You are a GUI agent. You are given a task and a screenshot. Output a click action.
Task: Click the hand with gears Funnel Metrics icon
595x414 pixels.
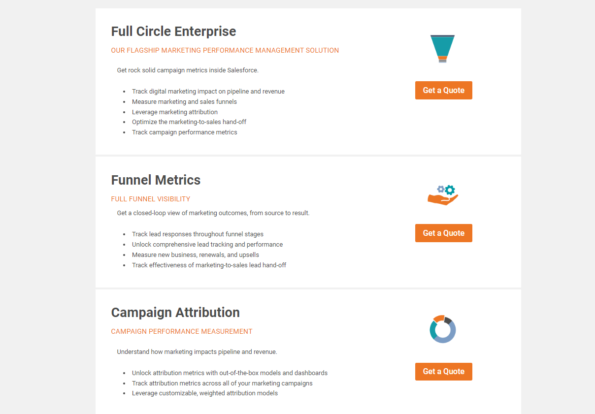pyautogui.click(x=442, y=194)
